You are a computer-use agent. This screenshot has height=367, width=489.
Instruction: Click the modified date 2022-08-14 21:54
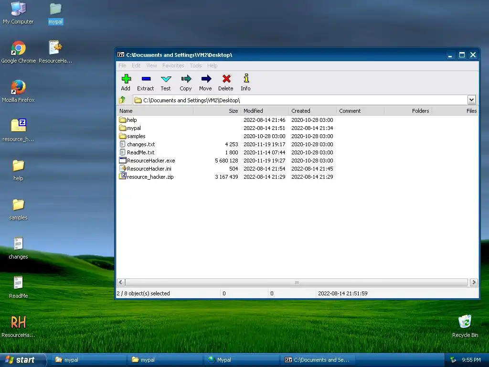(264, 169)
